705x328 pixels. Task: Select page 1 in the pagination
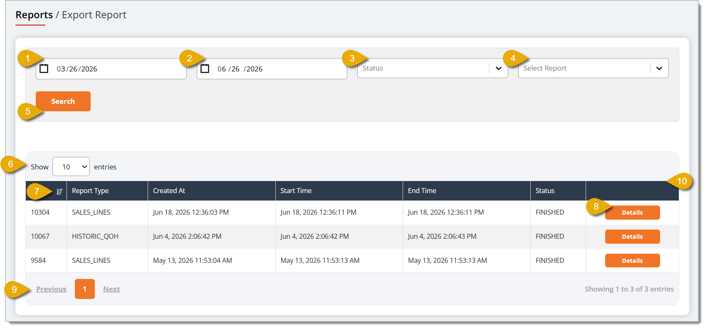[85, 289]
